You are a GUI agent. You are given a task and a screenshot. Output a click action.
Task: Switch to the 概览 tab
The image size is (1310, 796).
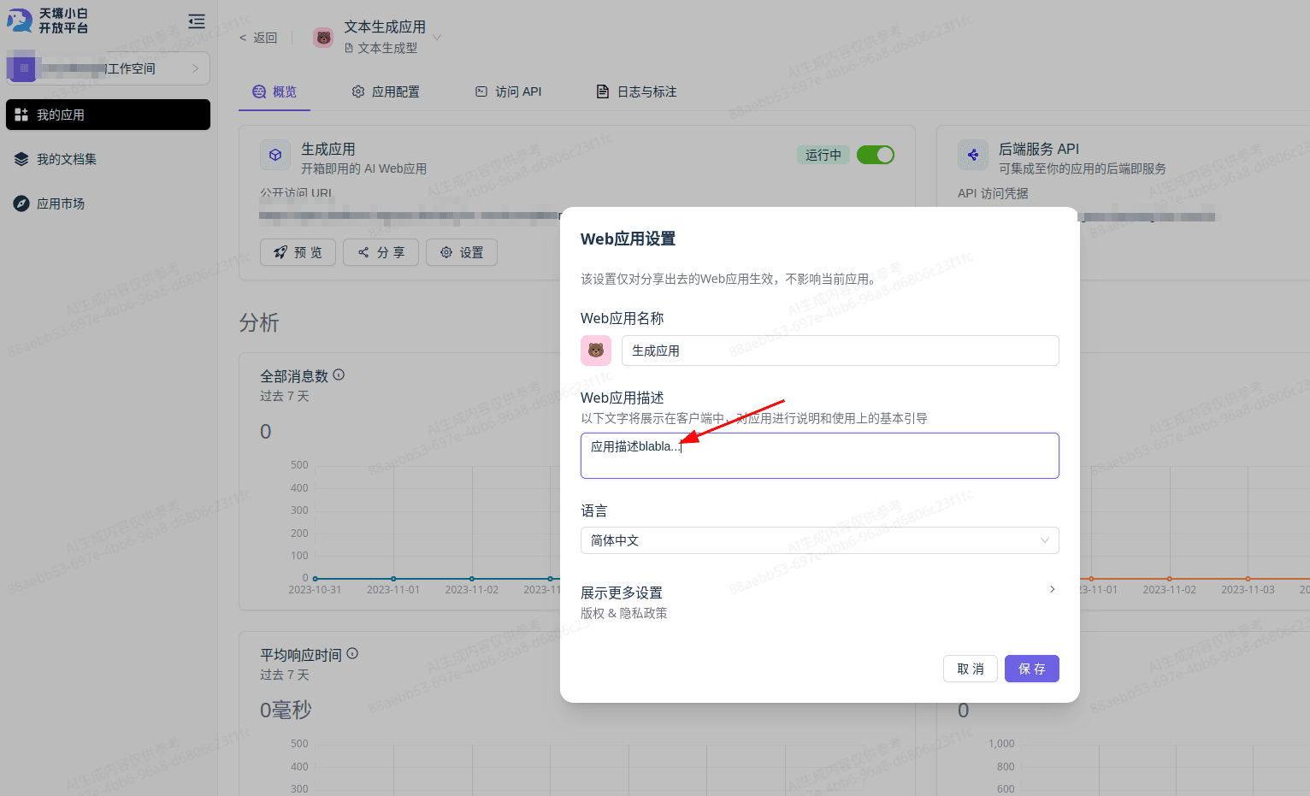click(274, 91)
